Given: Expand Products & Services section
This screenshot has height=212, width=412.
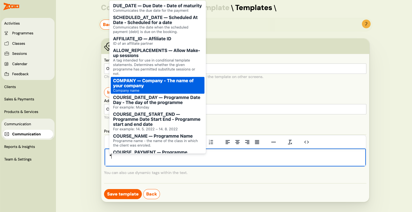Looking at the screenshot, I should coord(21,112).
